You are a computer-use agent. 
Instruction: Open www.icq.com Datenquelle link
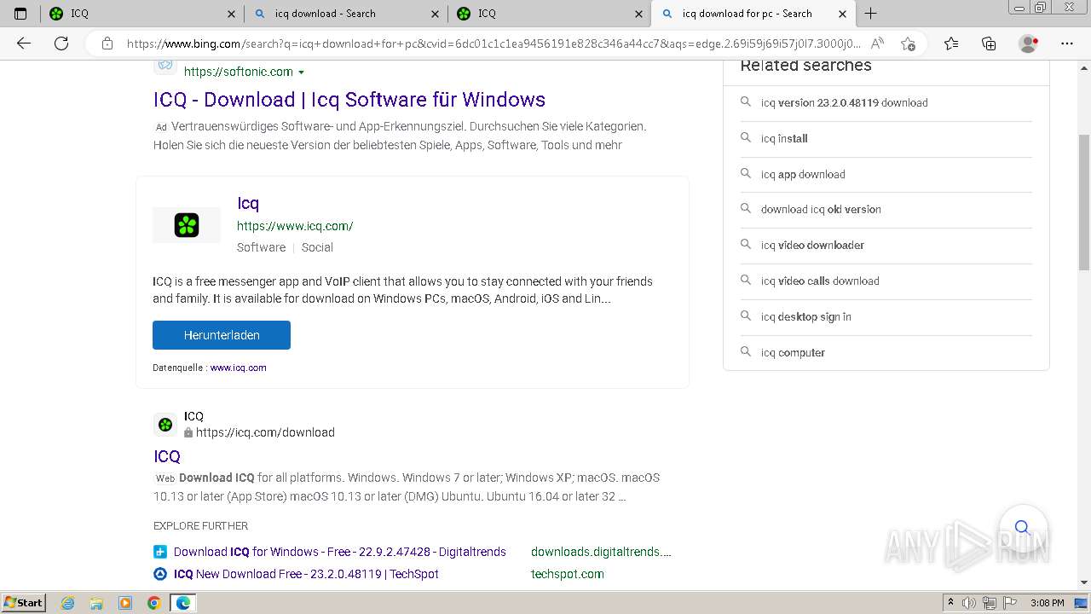tap(239, 368)
